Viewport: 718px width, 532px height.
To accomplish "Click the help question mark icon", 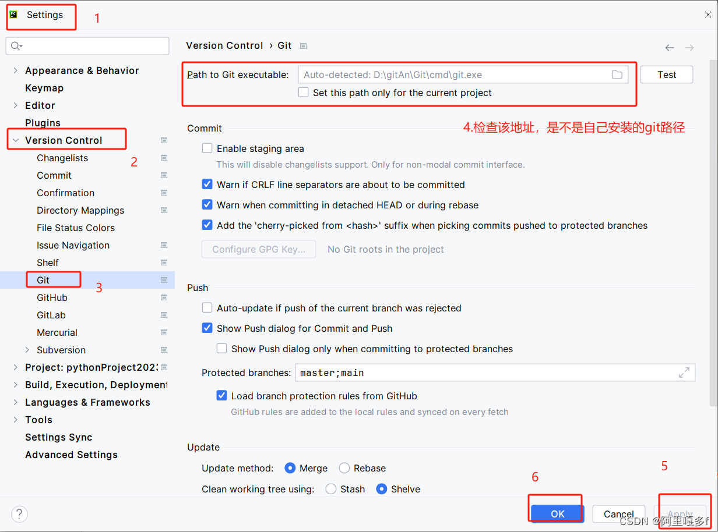I will 19,514.
